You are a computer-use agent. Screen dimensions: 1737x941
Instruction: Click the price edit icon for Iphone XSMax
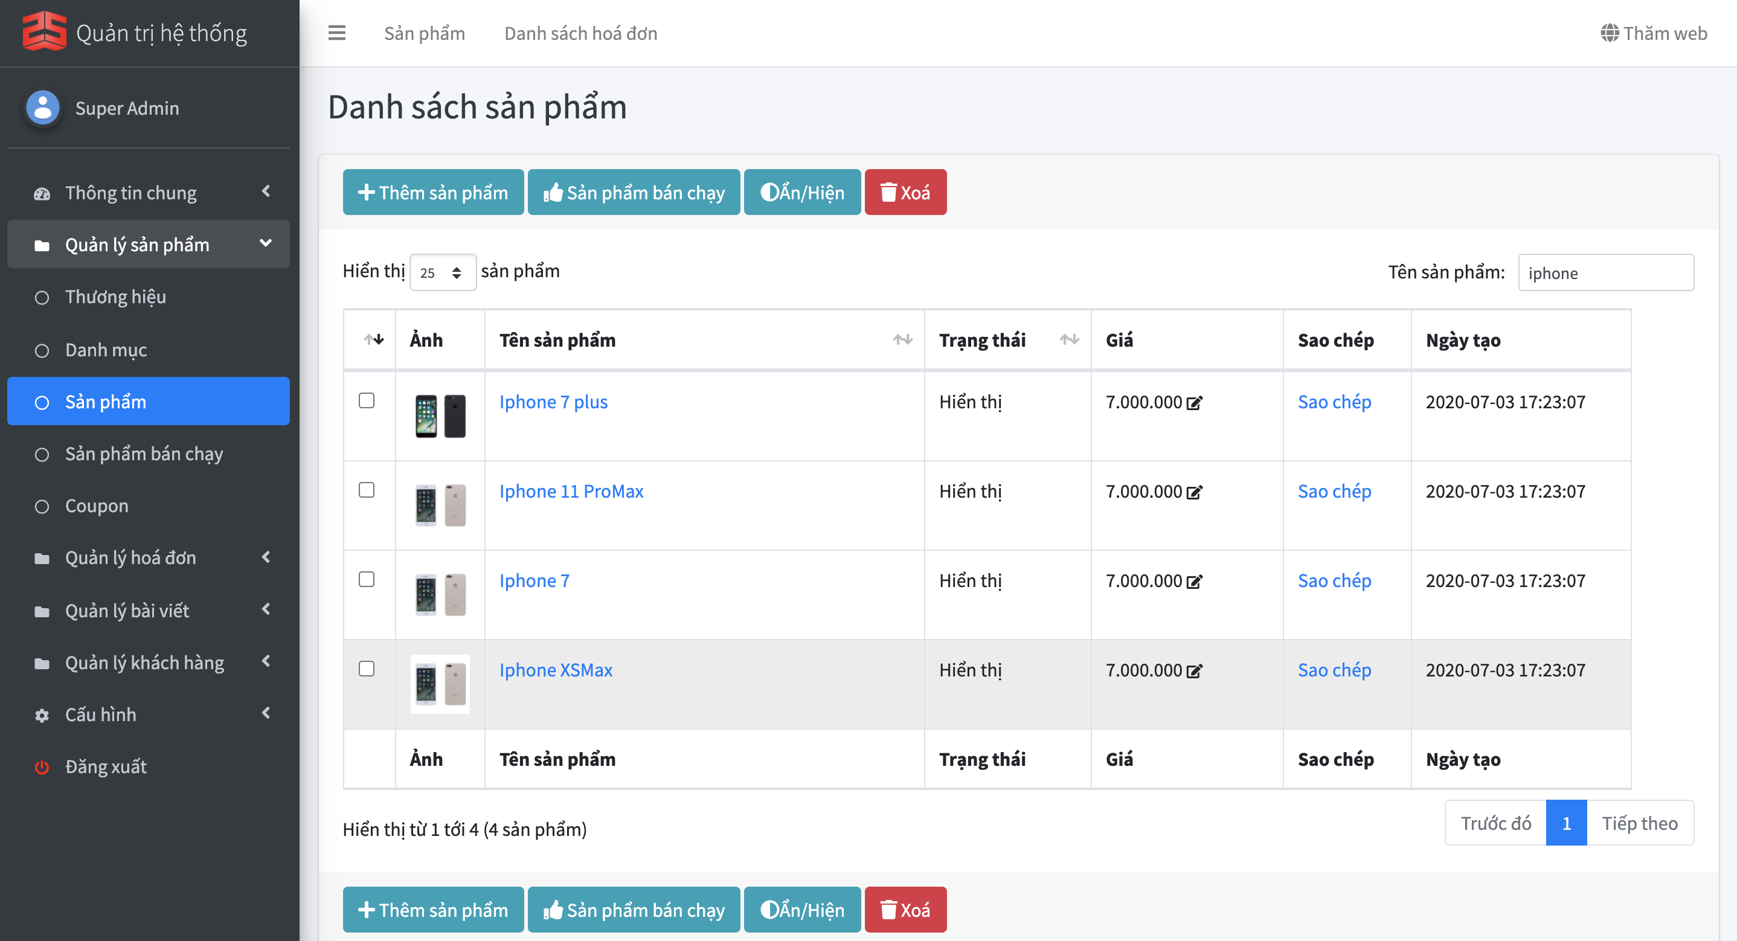pyautogui.click(x=1194, y=671)
